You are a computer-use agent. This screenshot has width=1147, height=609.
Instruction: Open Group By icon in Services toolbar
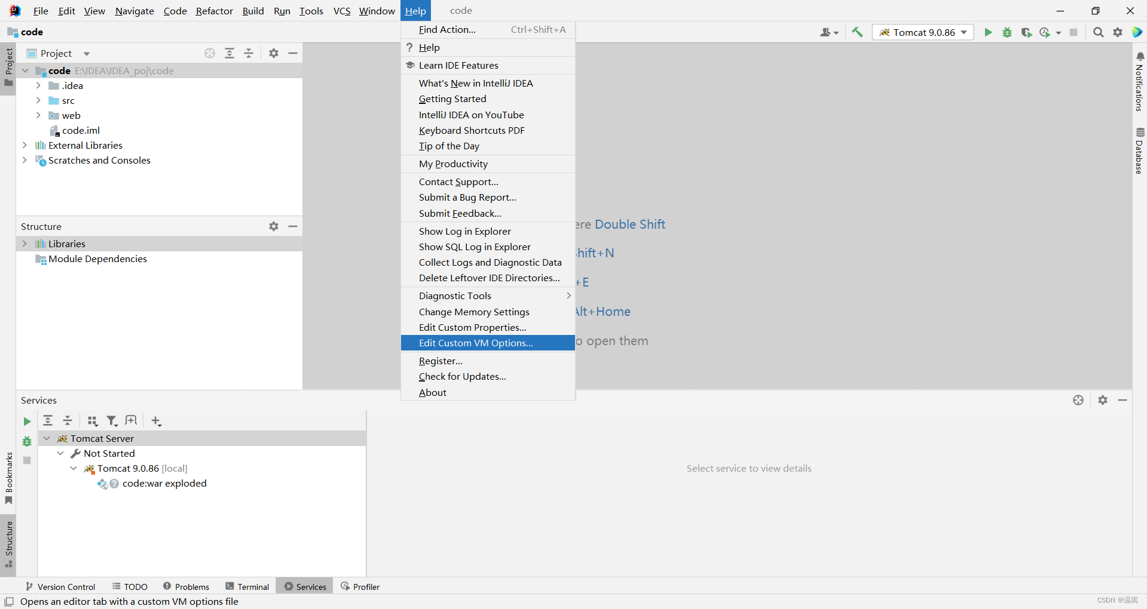pyautogui.click(x=93, y=421)
